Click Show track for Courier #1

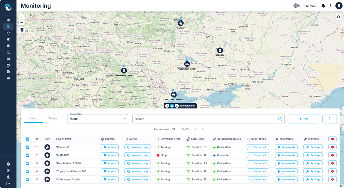pos(258,147)
